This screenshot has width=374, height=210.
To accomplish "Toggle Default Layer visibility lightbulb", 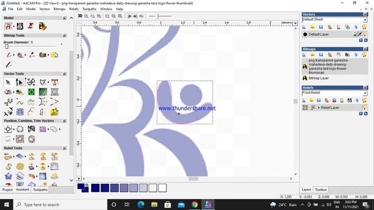I will coord(365,34).
